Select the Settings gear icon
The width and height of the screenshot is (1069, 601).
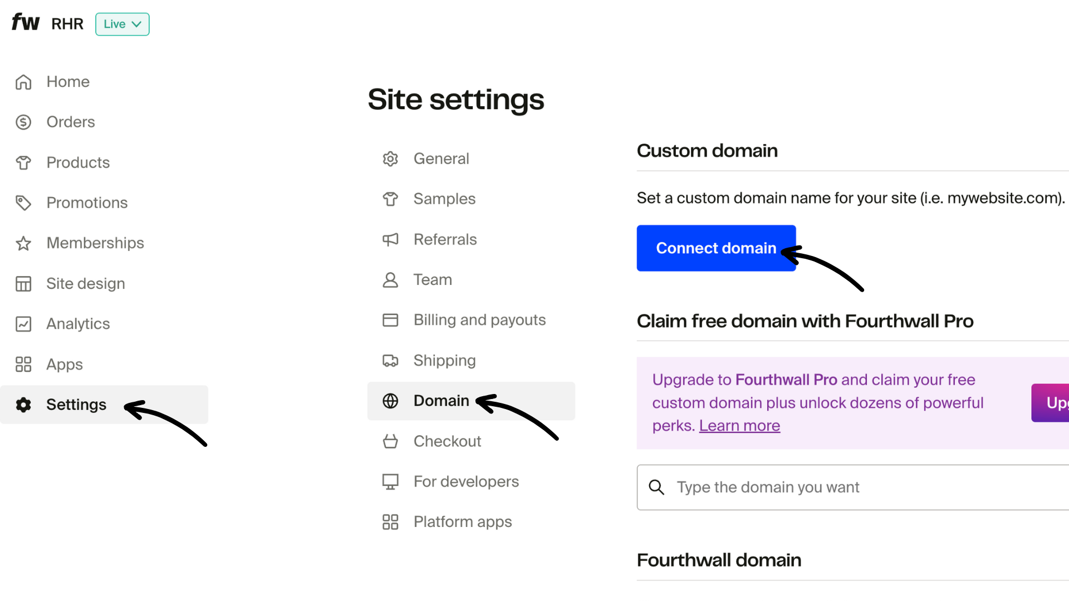pyautogui.click(x=24, y=405)
